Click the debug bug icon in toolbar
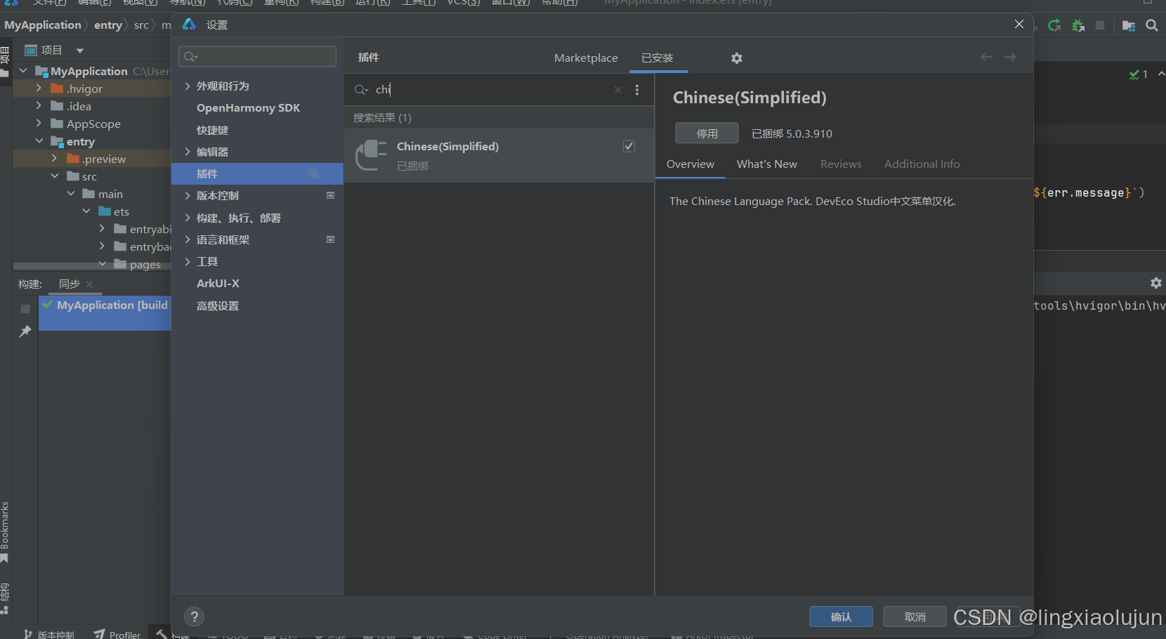Viewport: 1166px width, 639px height. [x=1077, y=26]
